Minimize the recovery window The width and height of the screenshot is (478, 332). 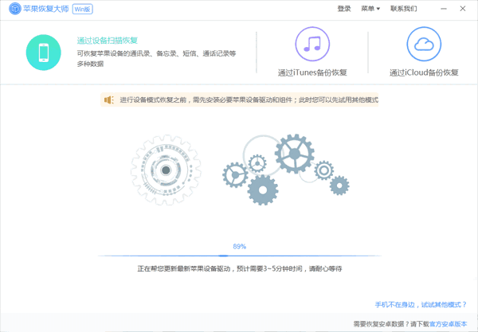[x=444, y=9]
